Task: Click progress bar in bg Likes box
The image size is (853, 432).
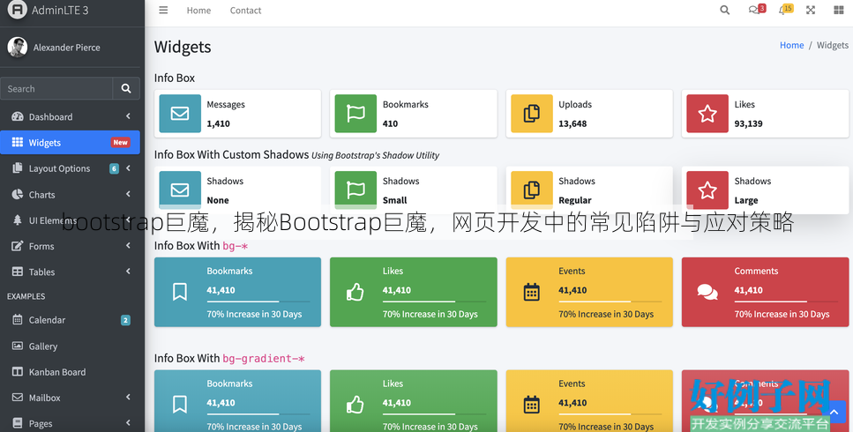Action: pos(434,302)
